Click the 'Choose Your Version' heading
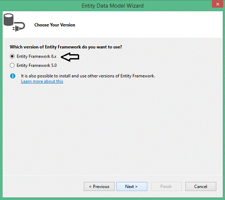 coord(55,25)
